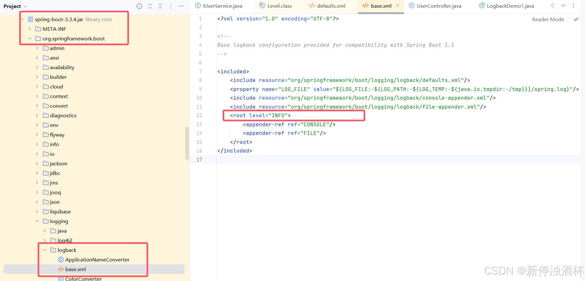This screenshot has width=585, height=281.
Task: Switch to the LogbackDemo1.java tab
Action: click(x=507, y=6)
